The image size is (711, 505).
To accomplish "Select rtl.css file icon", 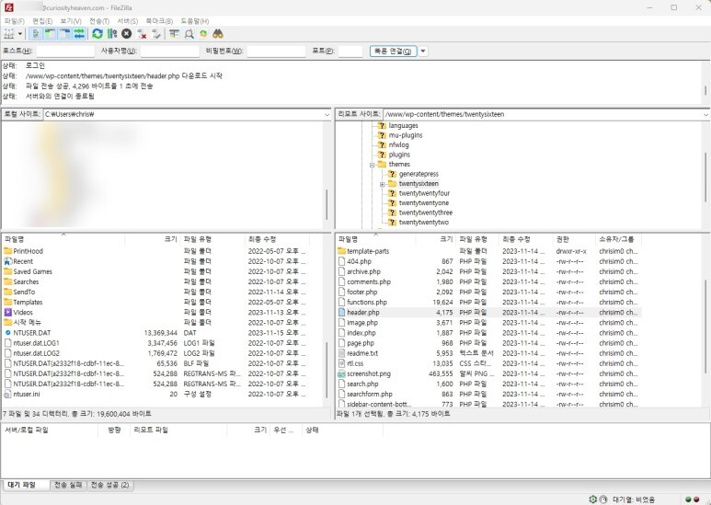I will 342,363.
